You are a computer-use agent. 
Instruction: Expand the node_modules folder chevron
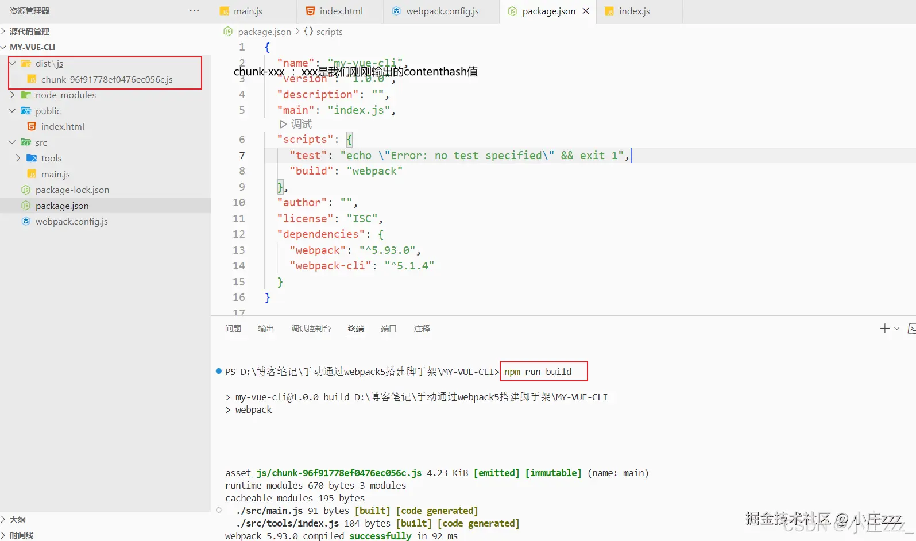(x=12, y=95)
